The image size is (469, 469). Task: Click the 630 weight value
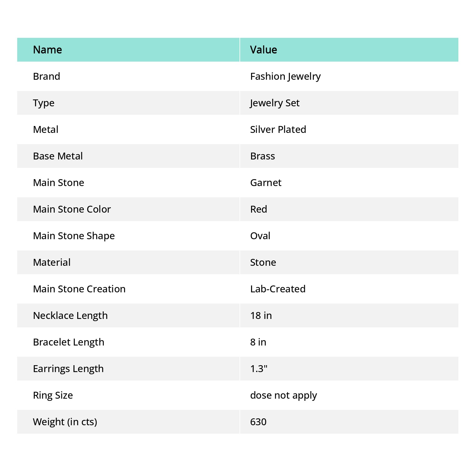[258, 422]
